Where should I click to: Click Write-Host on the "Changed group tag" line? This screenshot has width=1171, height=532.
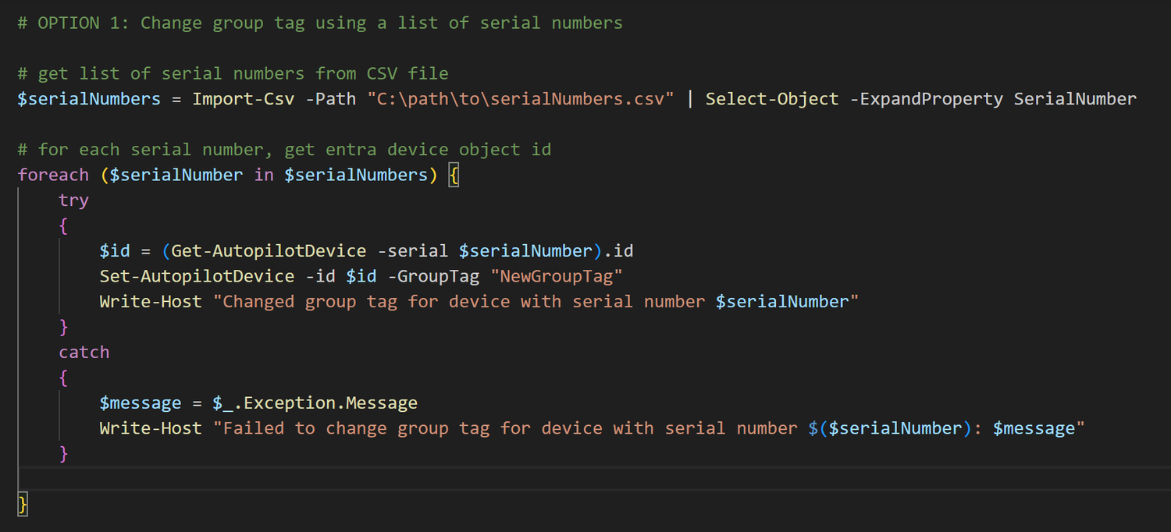tap(151, 301)
